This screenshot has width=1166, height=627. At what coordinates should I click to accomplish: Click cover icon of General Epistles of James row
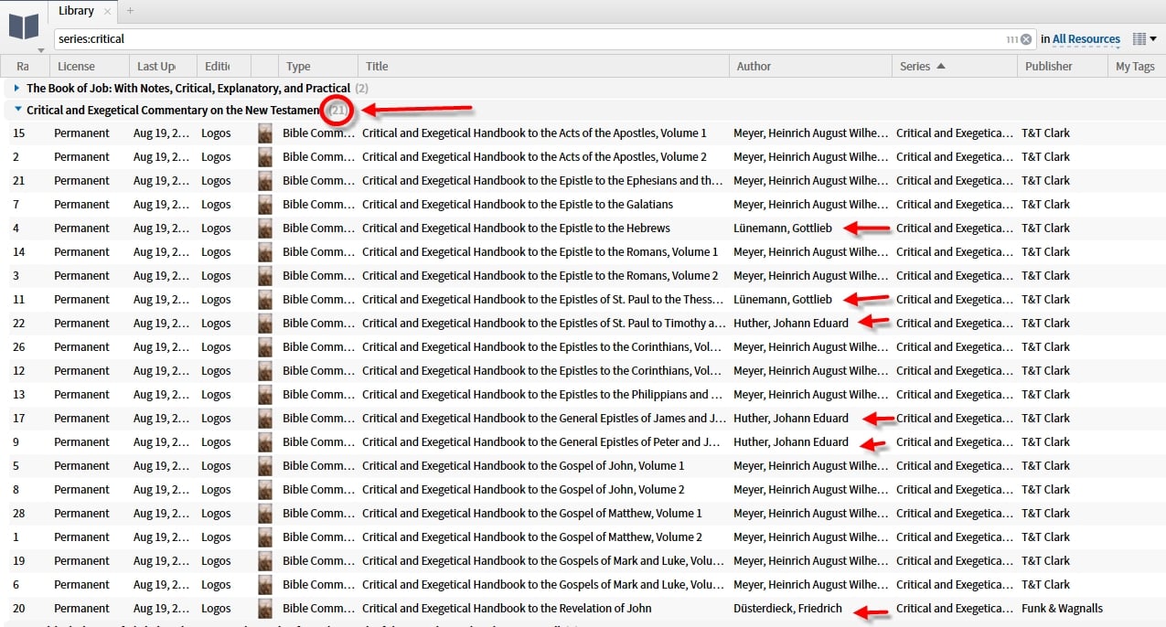click(265, 418)
